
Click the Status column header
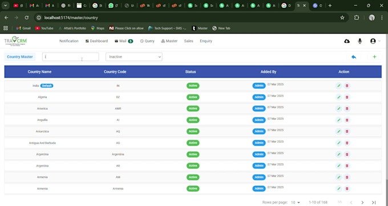point(191,72)
